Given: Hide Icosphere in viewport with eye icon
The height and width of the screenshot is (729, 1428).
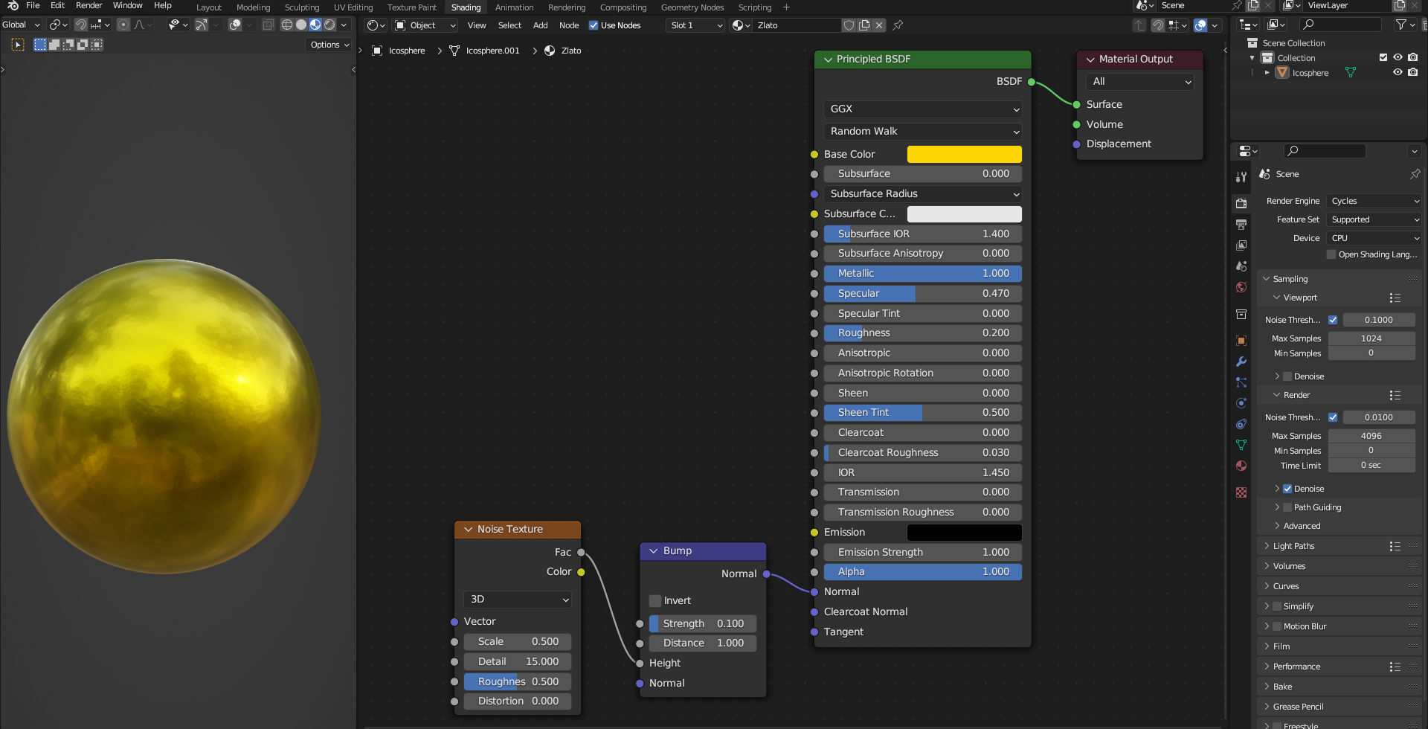Looking at the screenshot, I should pyautogui.click(x=1398, y=72).
